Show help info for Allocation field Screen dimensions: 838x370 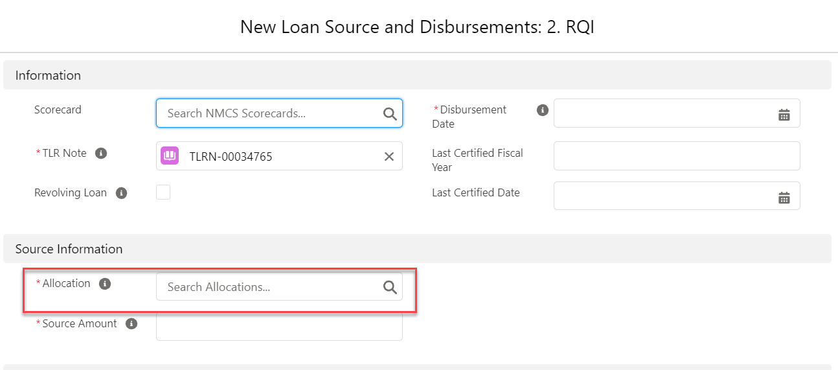(105, 284)
